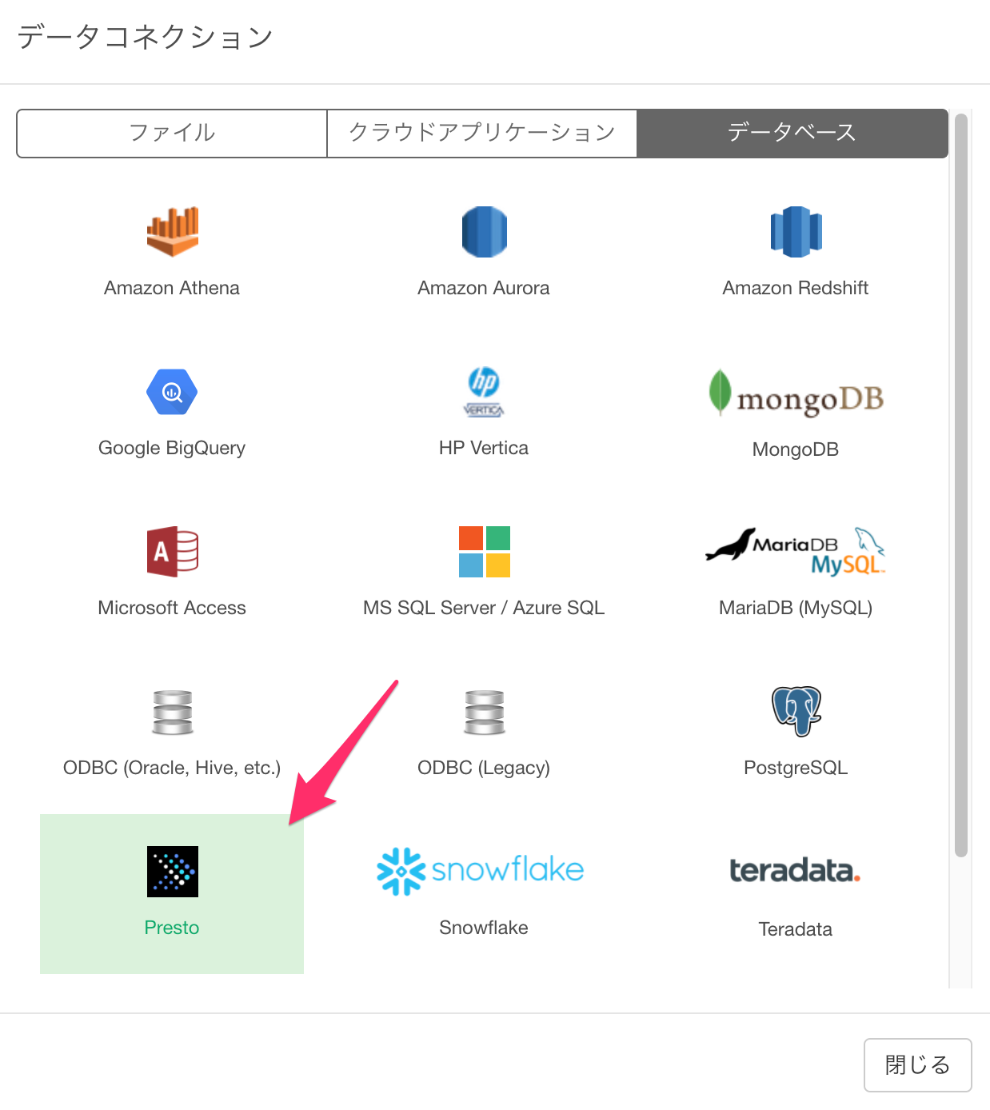Click the vertical scrollbar of the database list
The image size is (990, 1110).
point(961,485)
